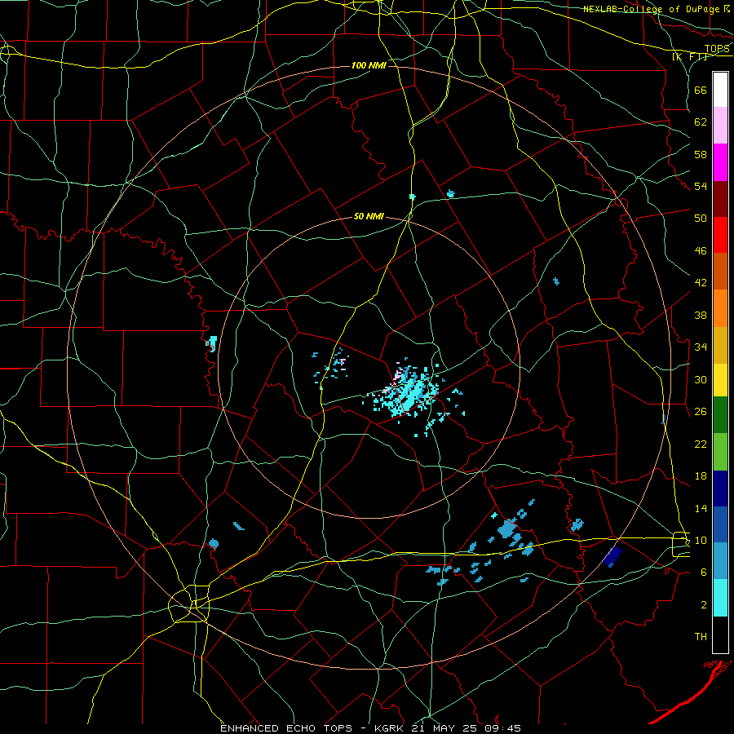Click the ENHANCED ECHO TOPS KGRK caption
The width and height of the screenshot is (734, 734).
click(370, 728)
